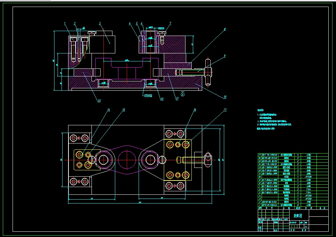Select part balloon number 10 label

tap(225, 97)
